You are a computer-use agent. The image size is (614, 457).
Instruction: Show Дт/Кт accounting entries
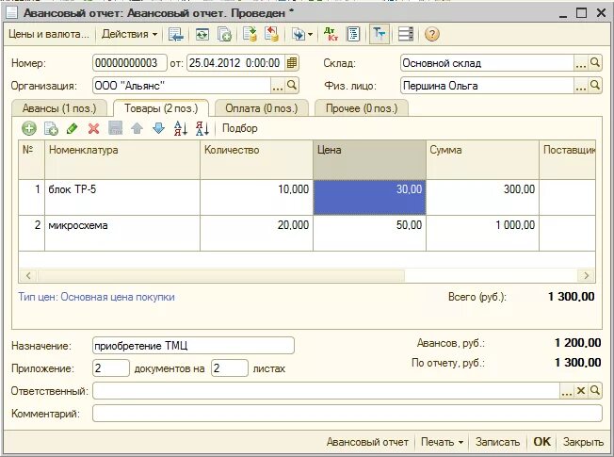click(x=331, y=34)
